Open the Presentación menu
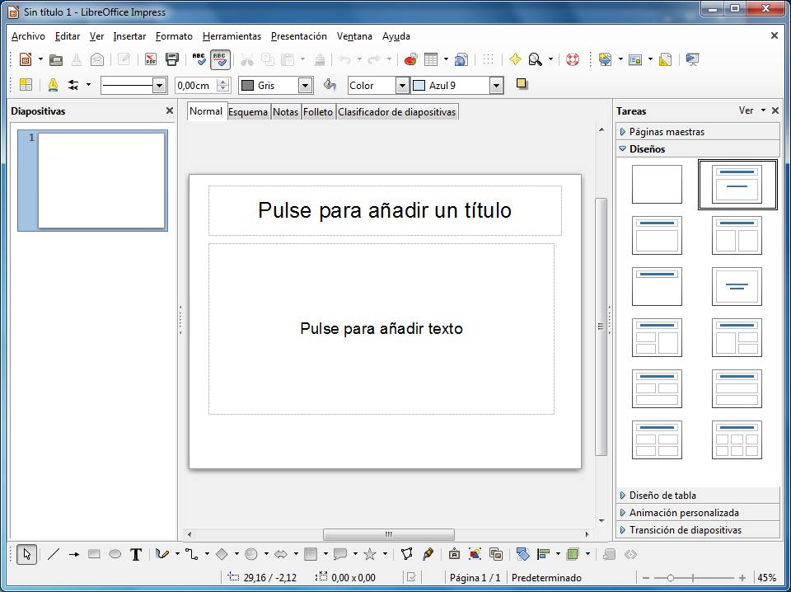 click(x=298, y=36)
